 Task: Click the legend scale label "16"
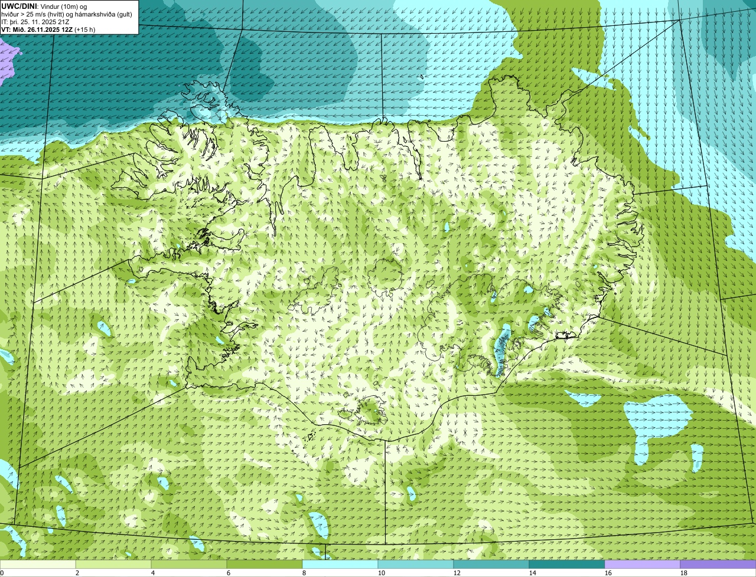pos(608,573)
